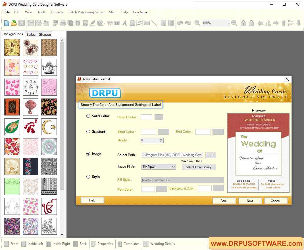Viewport: 304px width, 250px height.
Task: Open the Front card side at bottom bar
Action: tap(11, 243)
